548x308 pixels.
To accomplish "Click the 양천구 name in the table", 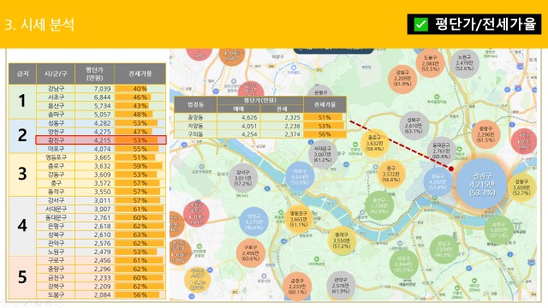I will click(x=56, y=132).
